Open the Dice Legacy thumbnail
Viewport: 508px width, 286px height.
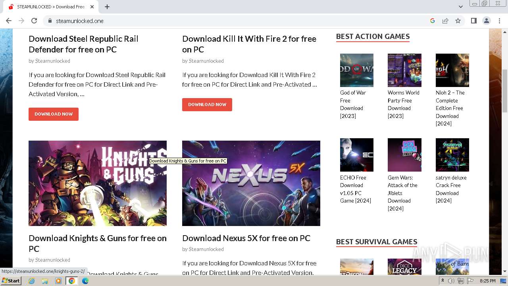coord(404,267)
